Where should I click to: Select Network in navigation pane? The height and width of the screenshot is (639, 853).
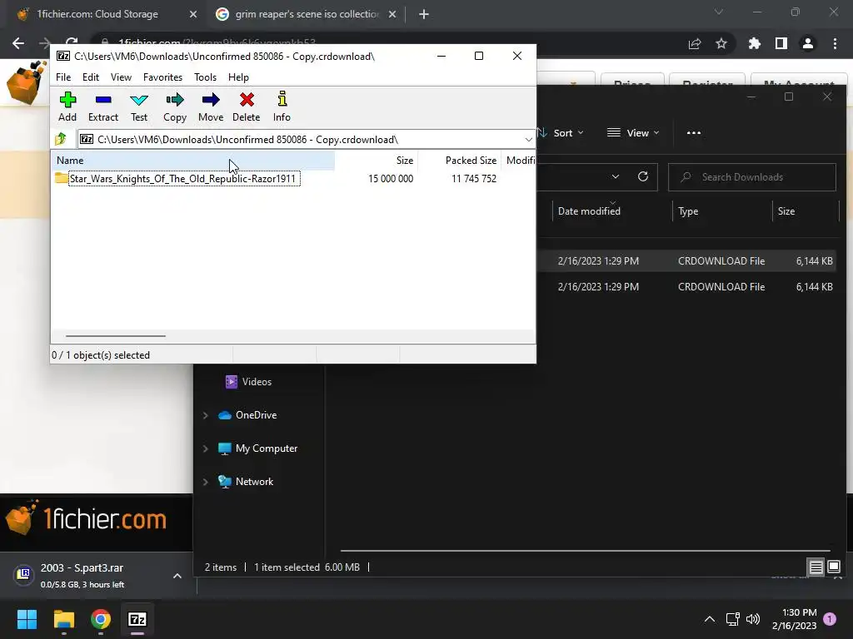tap(246, 482)
